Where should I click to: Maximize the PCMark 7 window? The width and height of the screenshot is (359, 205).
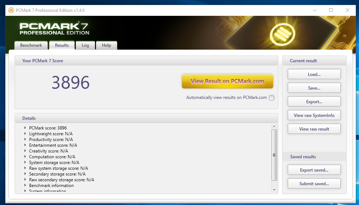point(331,10)
